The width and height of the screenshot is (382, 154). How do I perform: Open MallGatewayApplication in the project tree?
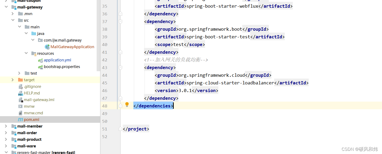click(72, 47)
